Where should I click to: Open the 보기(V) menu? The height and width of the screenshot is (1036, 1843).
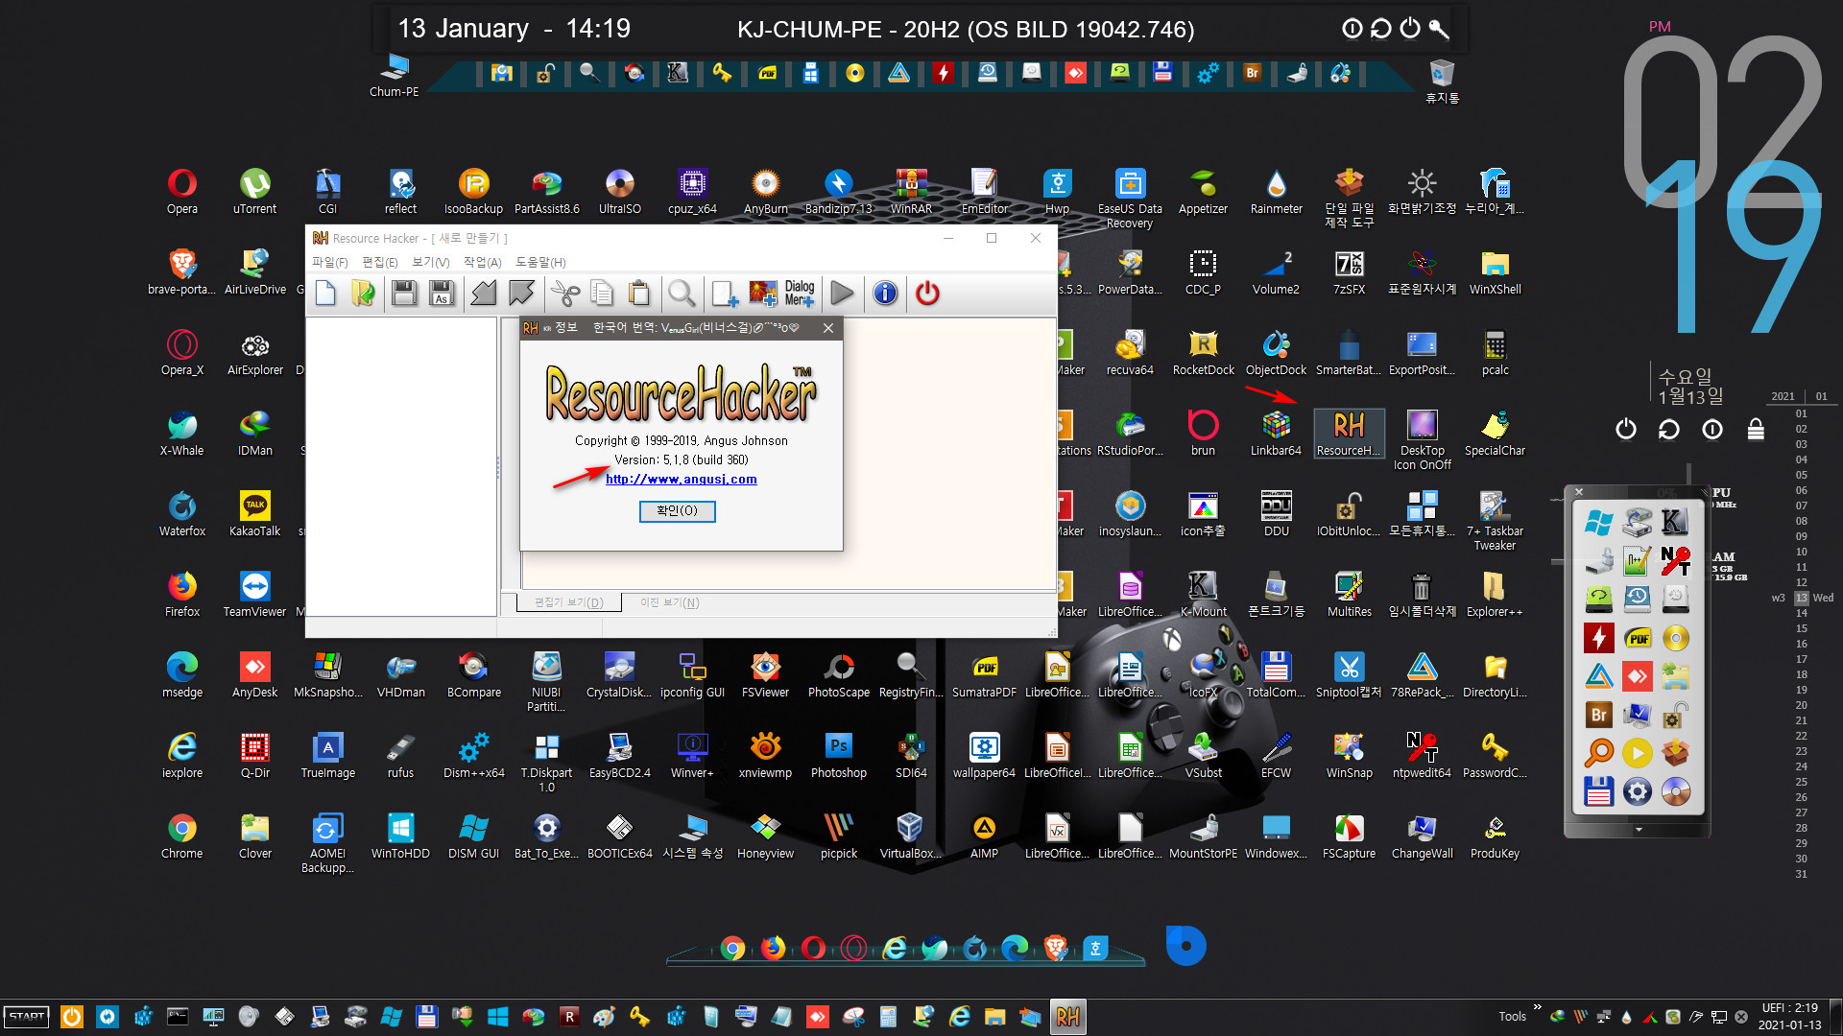coord(431,262)
